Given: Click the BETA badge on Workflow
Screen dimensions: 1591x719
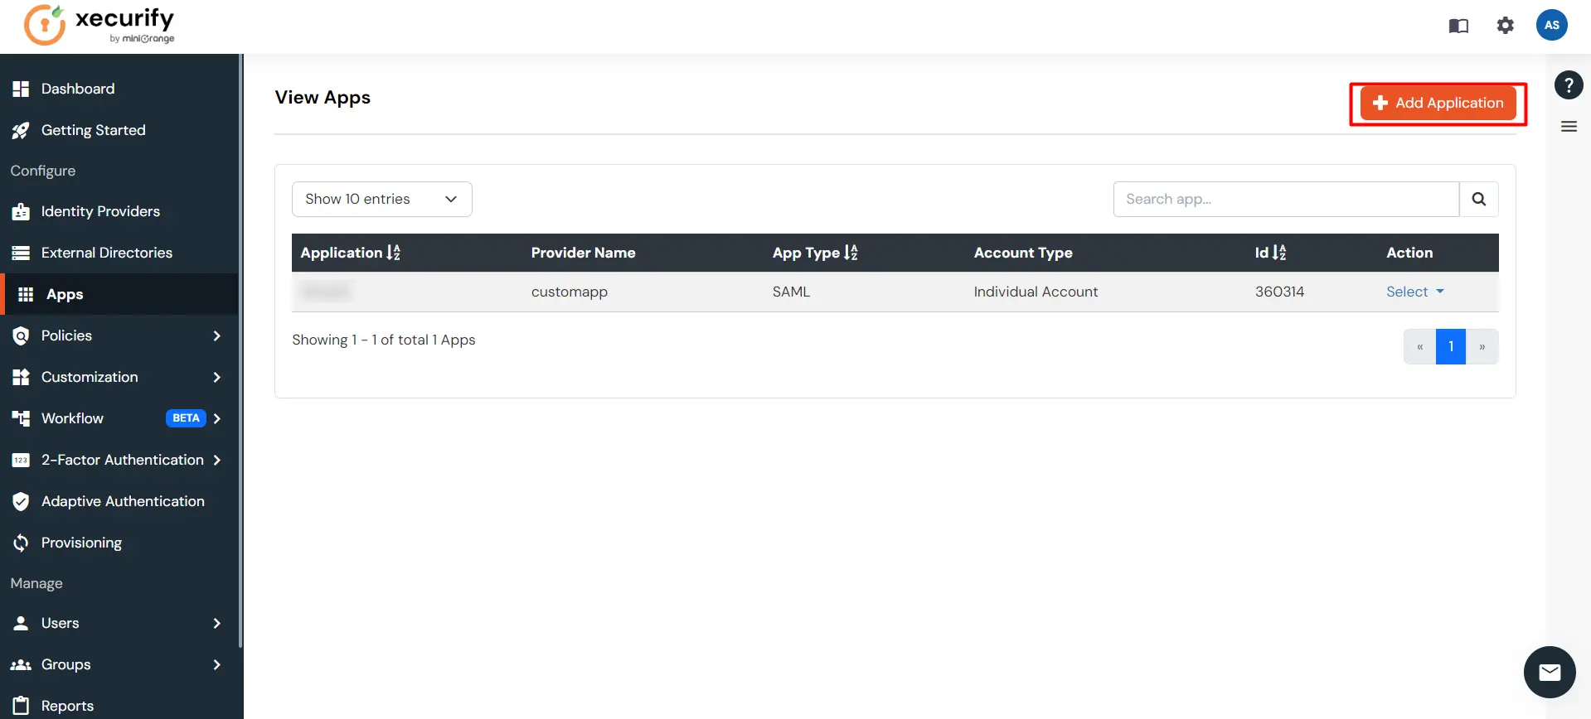Looking at the screenshot, I should coord(186,418).
